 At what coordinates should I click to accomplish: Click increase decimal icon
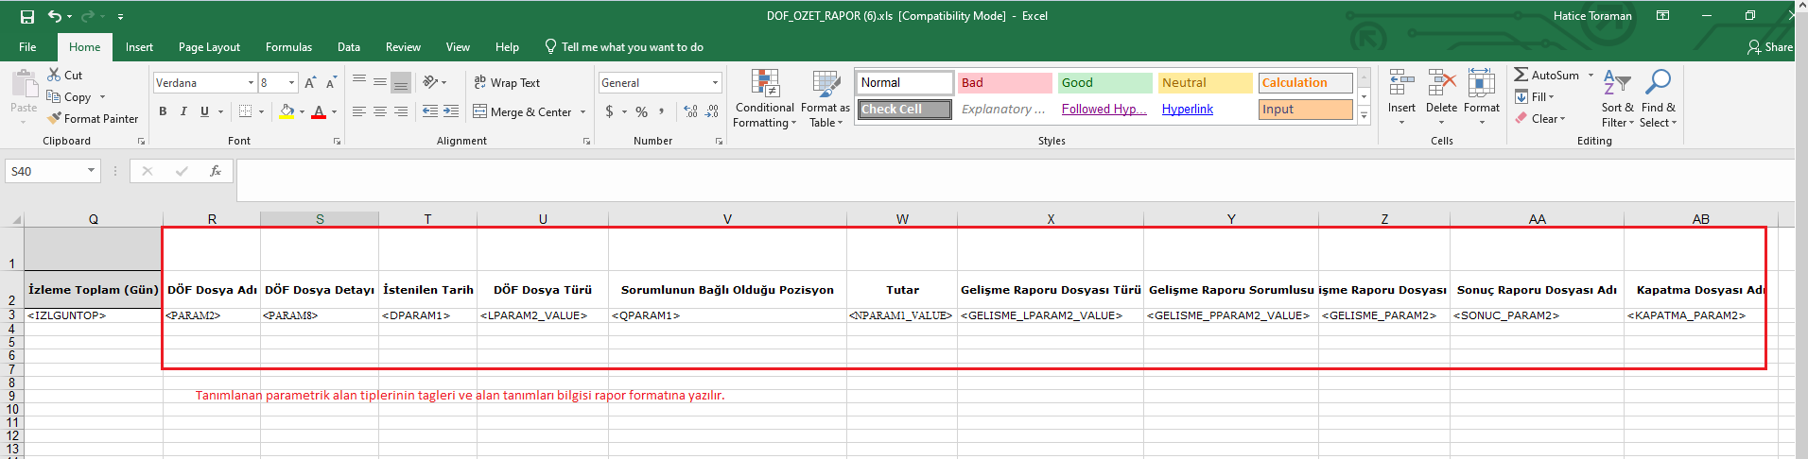691,111
